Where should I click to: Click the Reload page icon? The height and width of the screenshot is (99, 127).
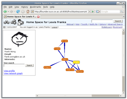18,11
